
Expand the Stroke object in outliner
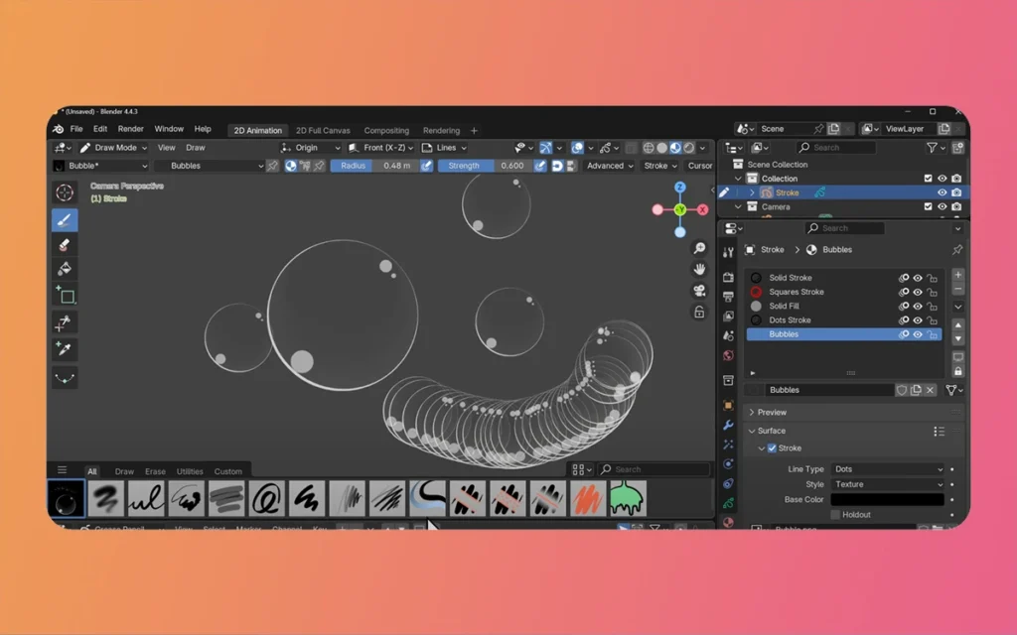point(752,192)
